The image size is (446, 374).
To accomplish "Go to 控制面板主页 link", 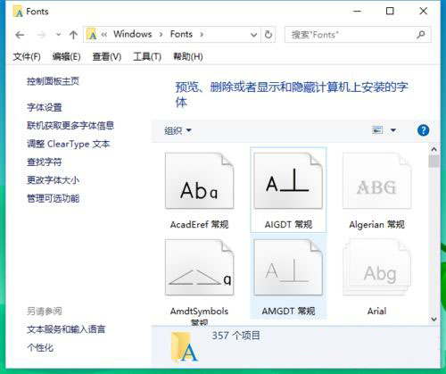I will [x=53, y=81].
